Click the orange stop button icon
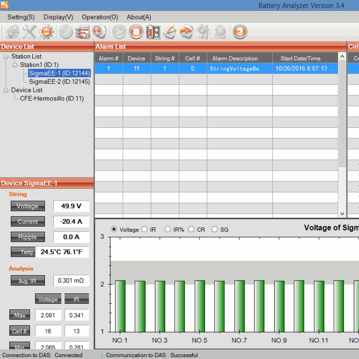Viewport: 359px width, 359px height. (136, 31)
